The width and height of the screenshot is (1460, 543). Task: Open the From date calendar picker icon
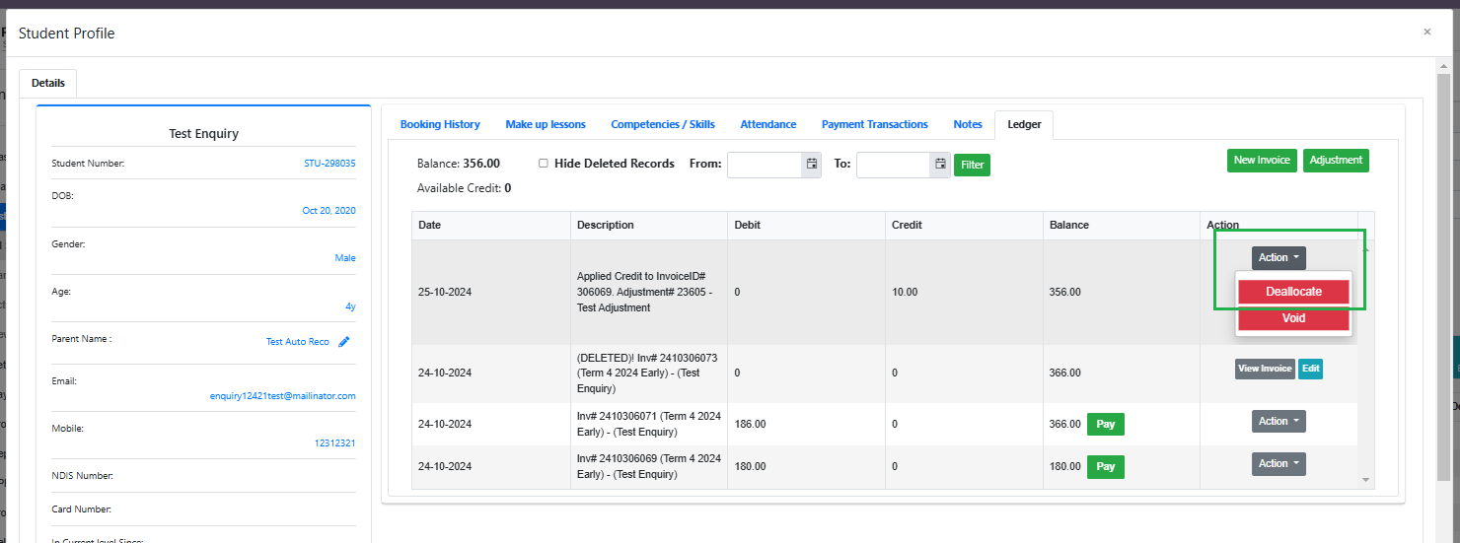812,165
